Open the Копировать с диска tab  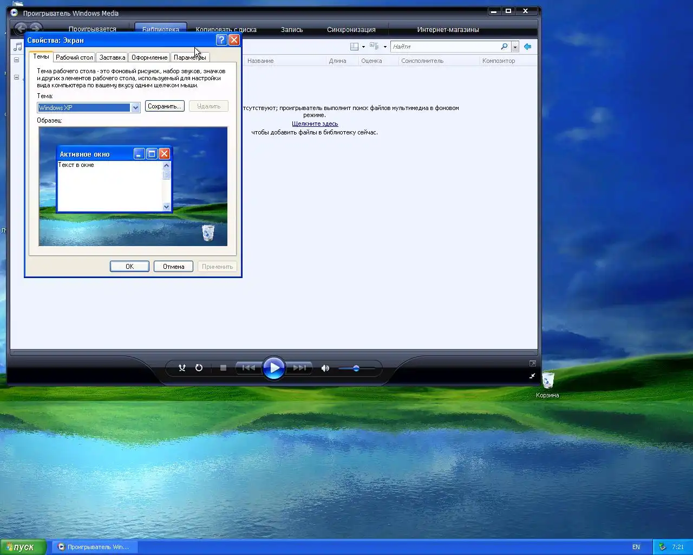point(226,29)
